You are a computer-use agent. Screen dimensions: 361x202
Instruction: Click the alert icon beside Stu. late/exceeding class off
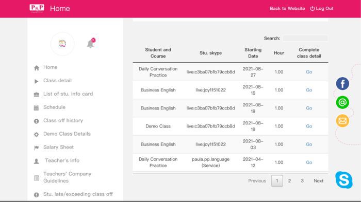(x=37, y=195)
